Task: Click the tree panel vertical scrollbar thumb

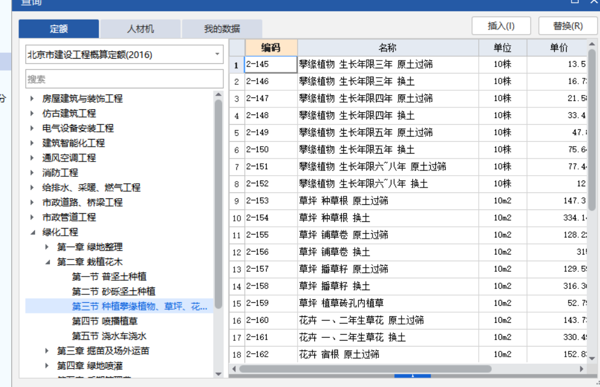Action: pos(219,204)
